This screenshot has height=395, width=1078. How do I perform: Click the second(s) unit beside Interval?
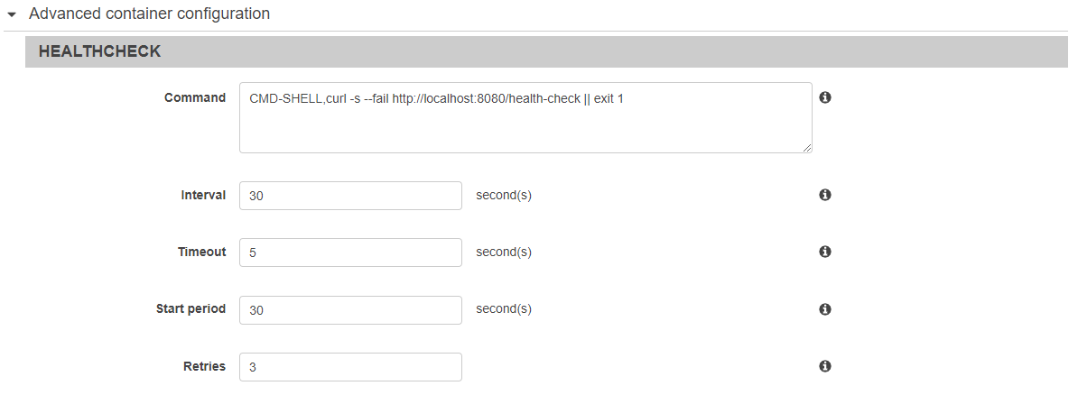click(x=504, y=195)
